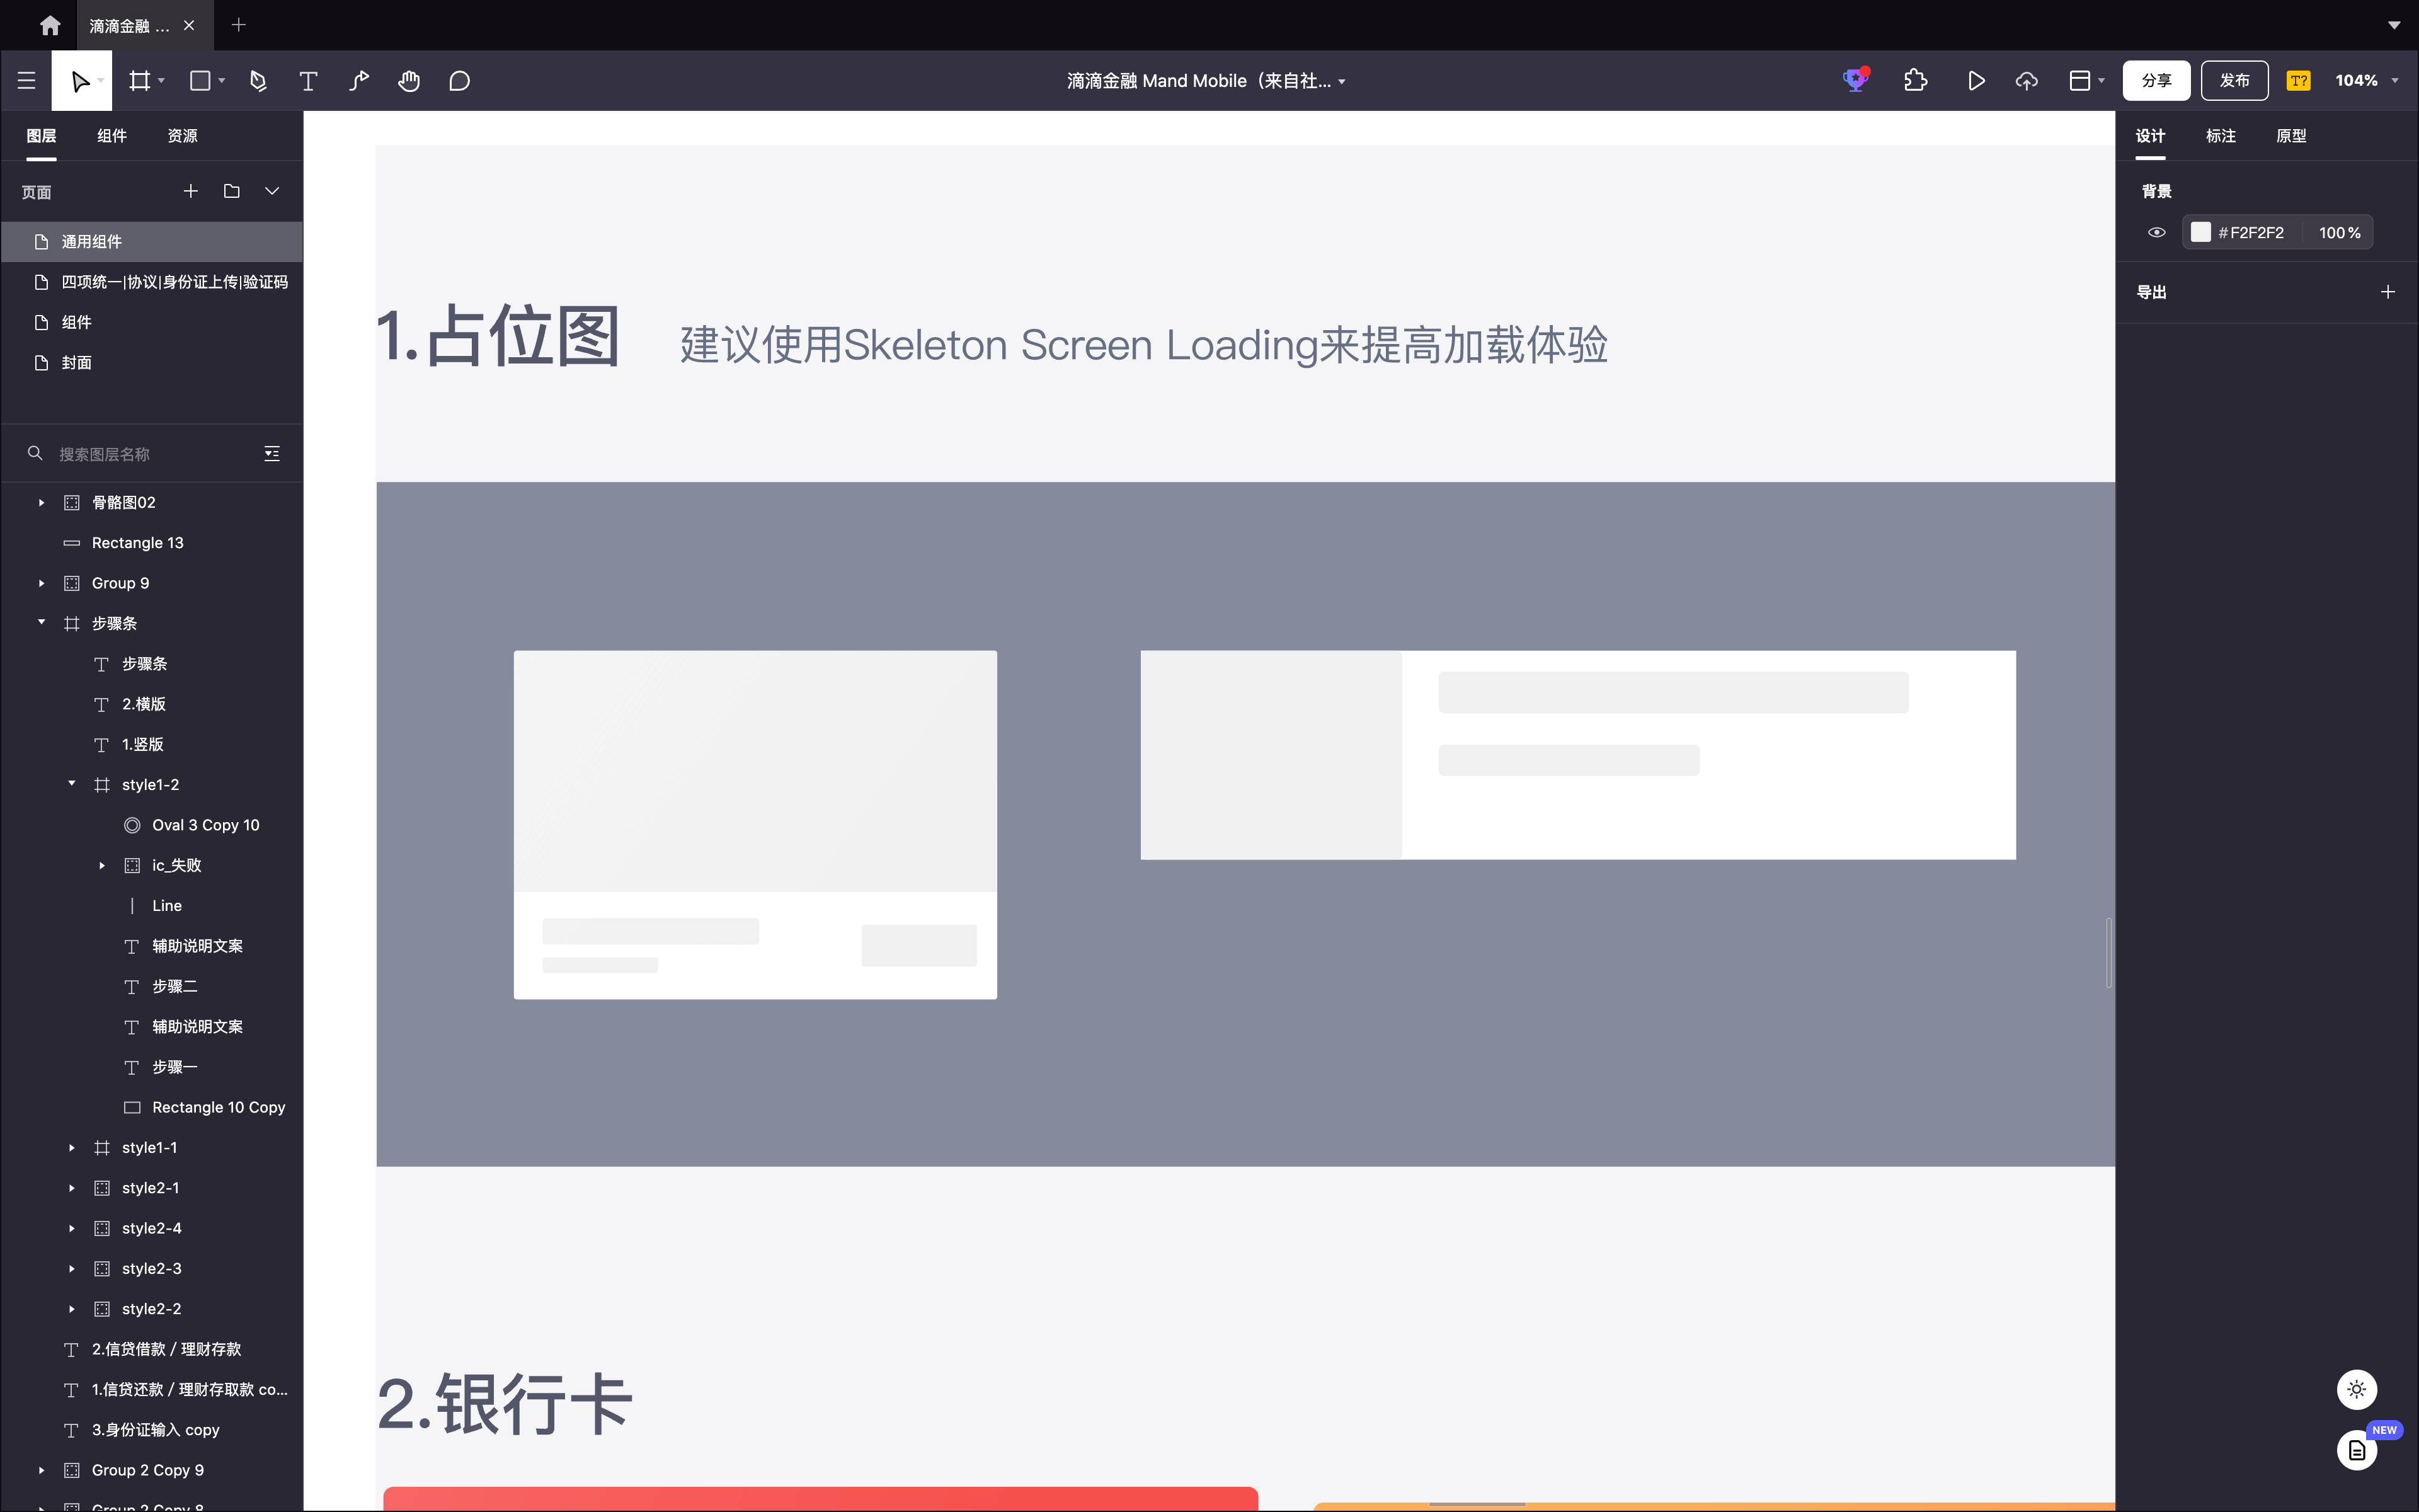Collapse the pages list chevron

coord(272,191)
